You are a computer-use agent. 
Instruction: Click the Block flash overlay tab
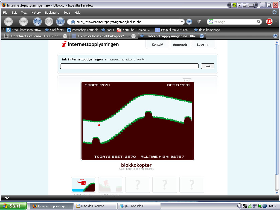[x=187, y=80]
